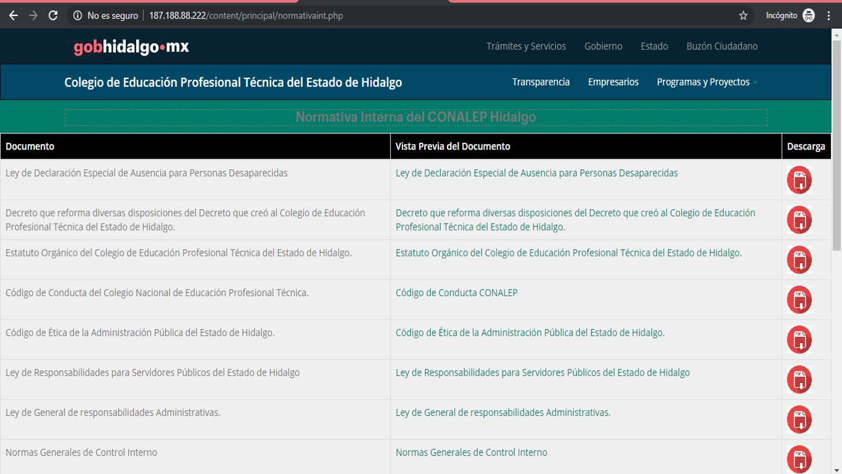
Task: Preview Estatuto Orgánico del Colegio link
Action: point(569,253)
